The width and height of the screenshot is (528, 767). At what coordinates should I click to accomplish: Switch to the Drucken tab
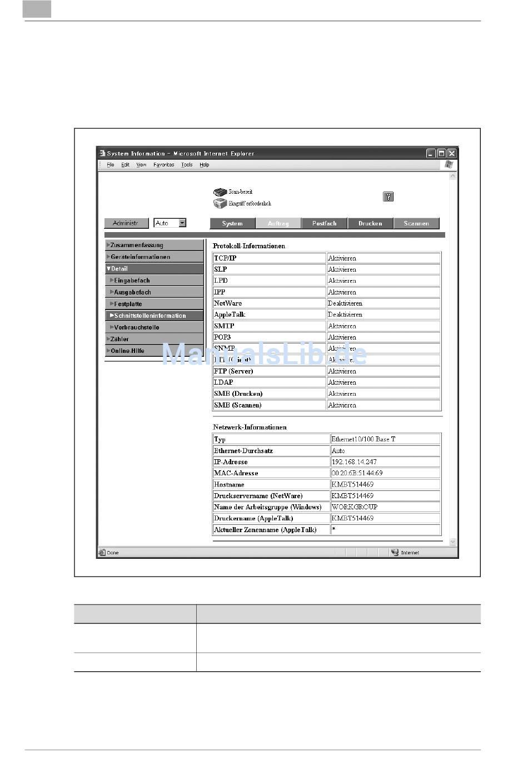pos(370,223)
